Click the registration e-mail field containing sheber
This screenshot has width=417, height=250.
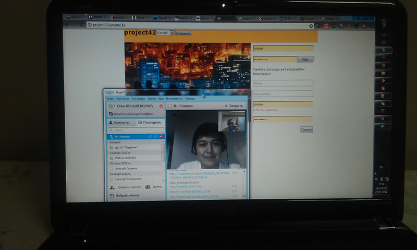(x=283, y=104)
